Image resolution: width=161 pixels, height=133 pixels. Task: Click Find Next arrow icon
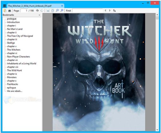(110, 10)
